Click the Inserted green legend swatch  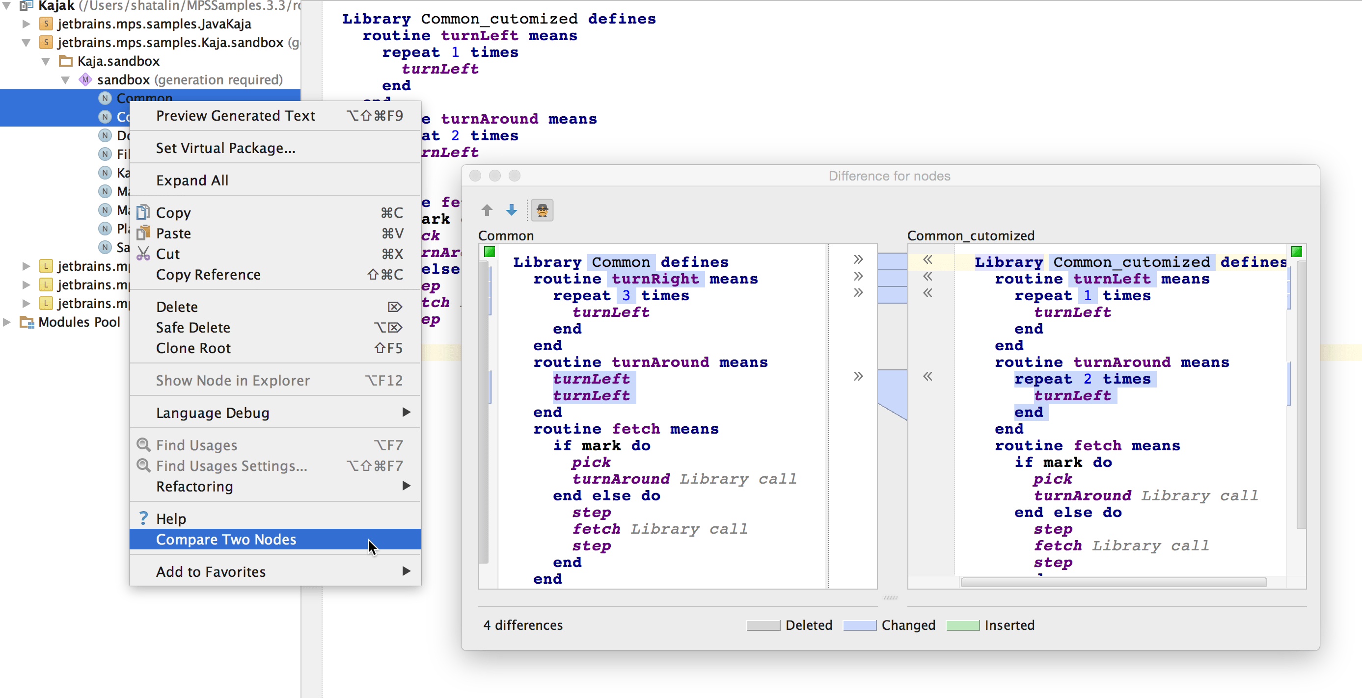coord(963,625)
